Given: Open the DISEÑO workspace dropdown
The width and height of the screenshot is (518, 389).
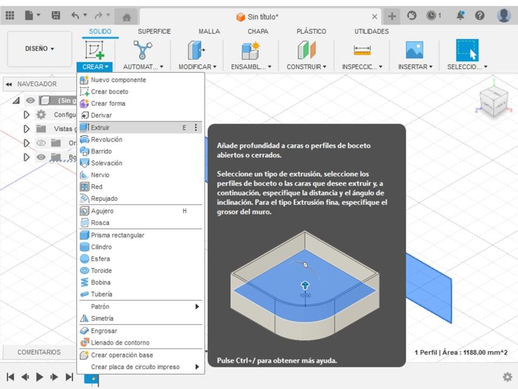Looking at the screenshot, I should pyautogui.click(x=40, y=49).
